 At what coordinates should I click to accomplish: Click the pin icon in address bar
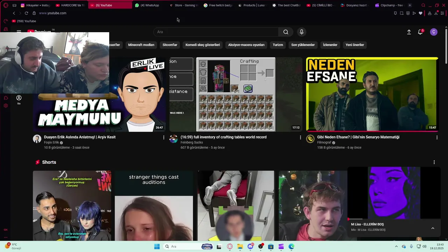pyautogui.click(x=395, y=13)
